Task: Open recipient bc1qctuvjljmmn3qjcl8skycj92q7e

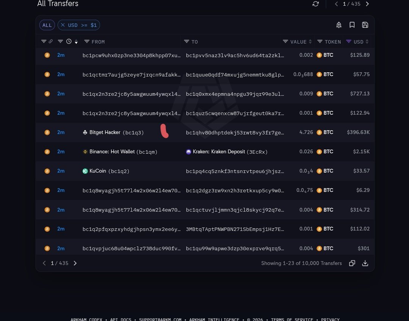Action: 235,210
